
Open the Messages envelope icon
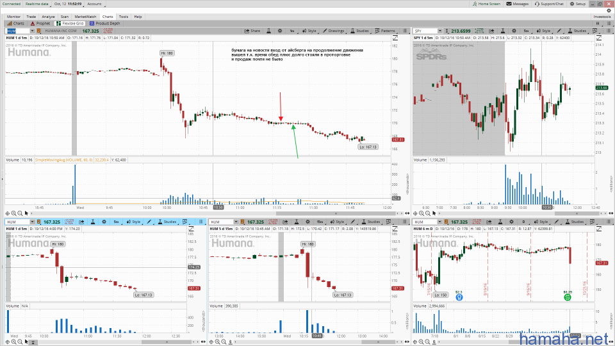click(x=518, y=4)
